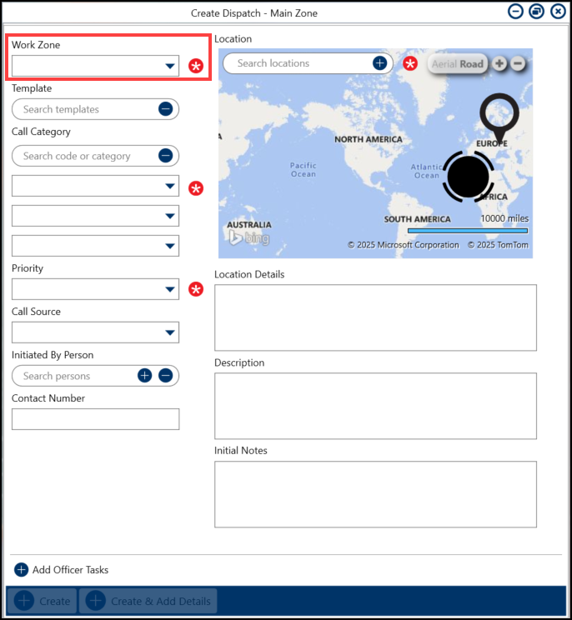572x620 pixels.
Task: Click the Contact Number input box
Action: pos(95,419)
